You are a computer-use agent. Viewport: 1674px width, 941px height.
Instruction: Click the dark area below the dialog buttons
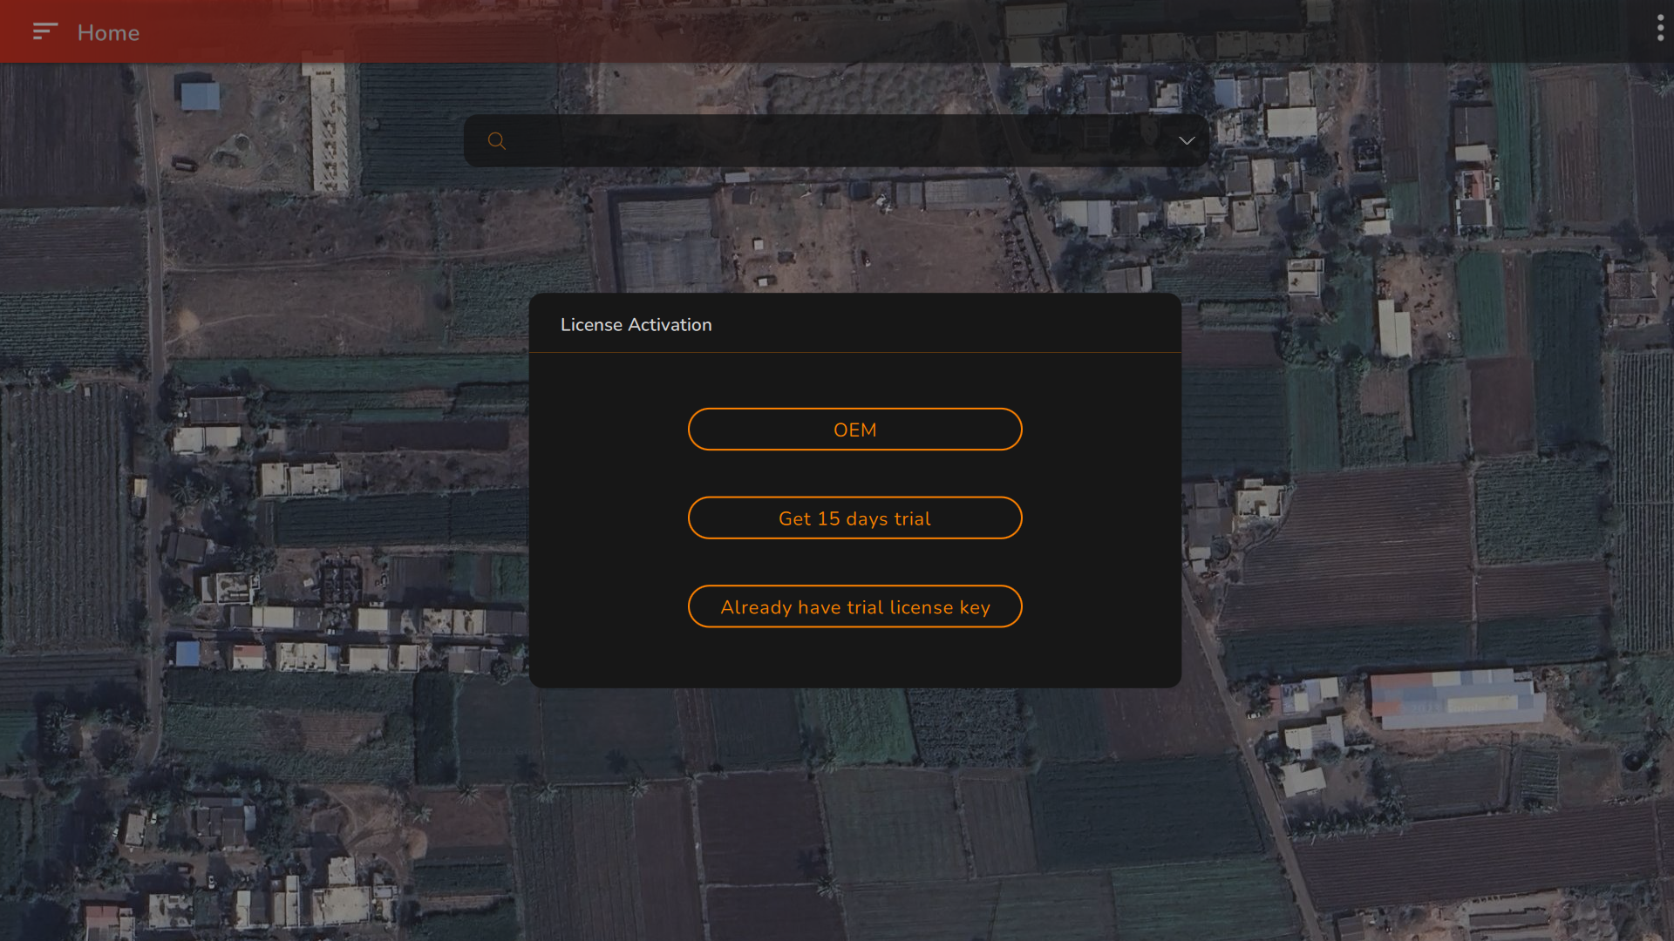point(854,658)
